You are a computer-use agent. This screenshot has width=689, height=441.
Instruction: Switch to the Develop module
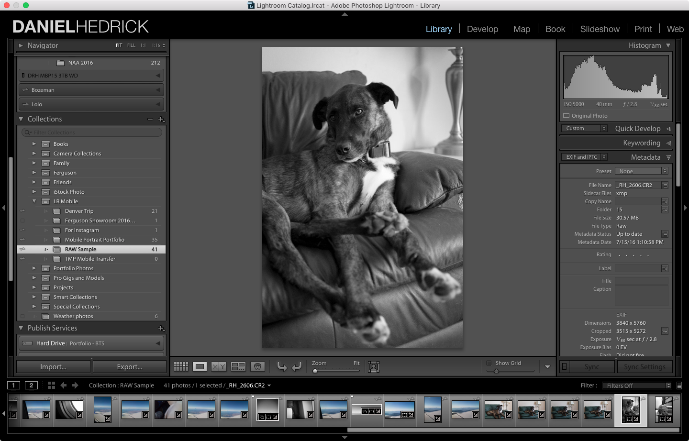(x=482, y=29)
